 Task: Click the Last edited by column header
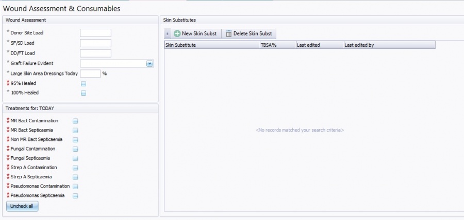pyautogui.click(x=389, y=45)
